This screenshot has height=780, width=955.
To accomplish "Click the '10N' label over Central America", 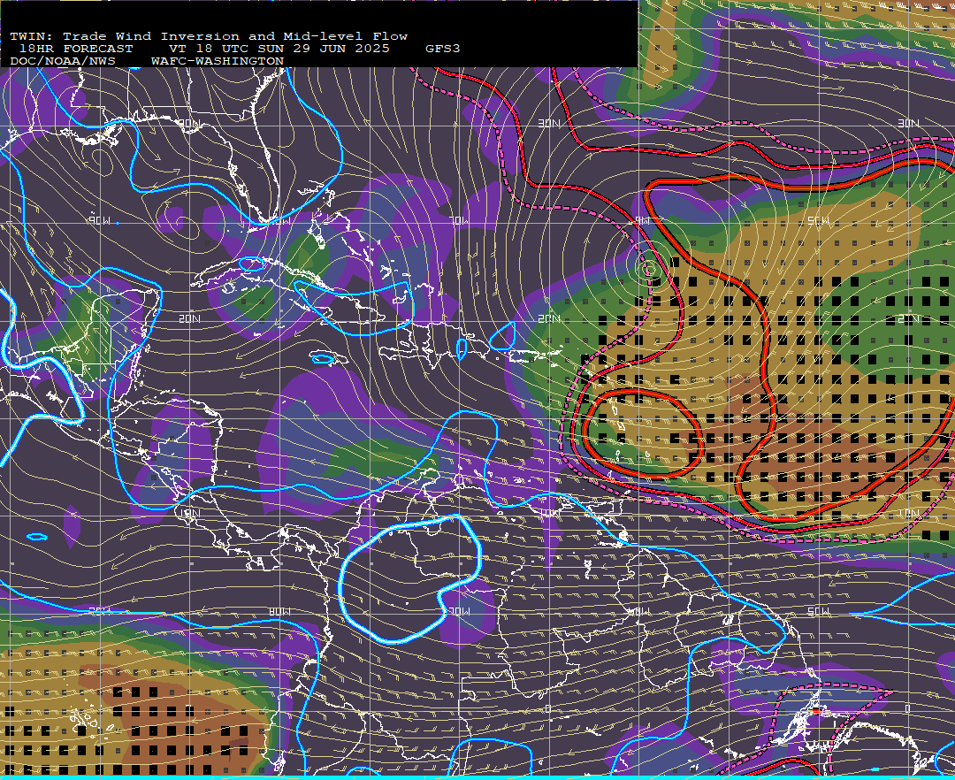I will pyautogui.click(x=189, y=513).
